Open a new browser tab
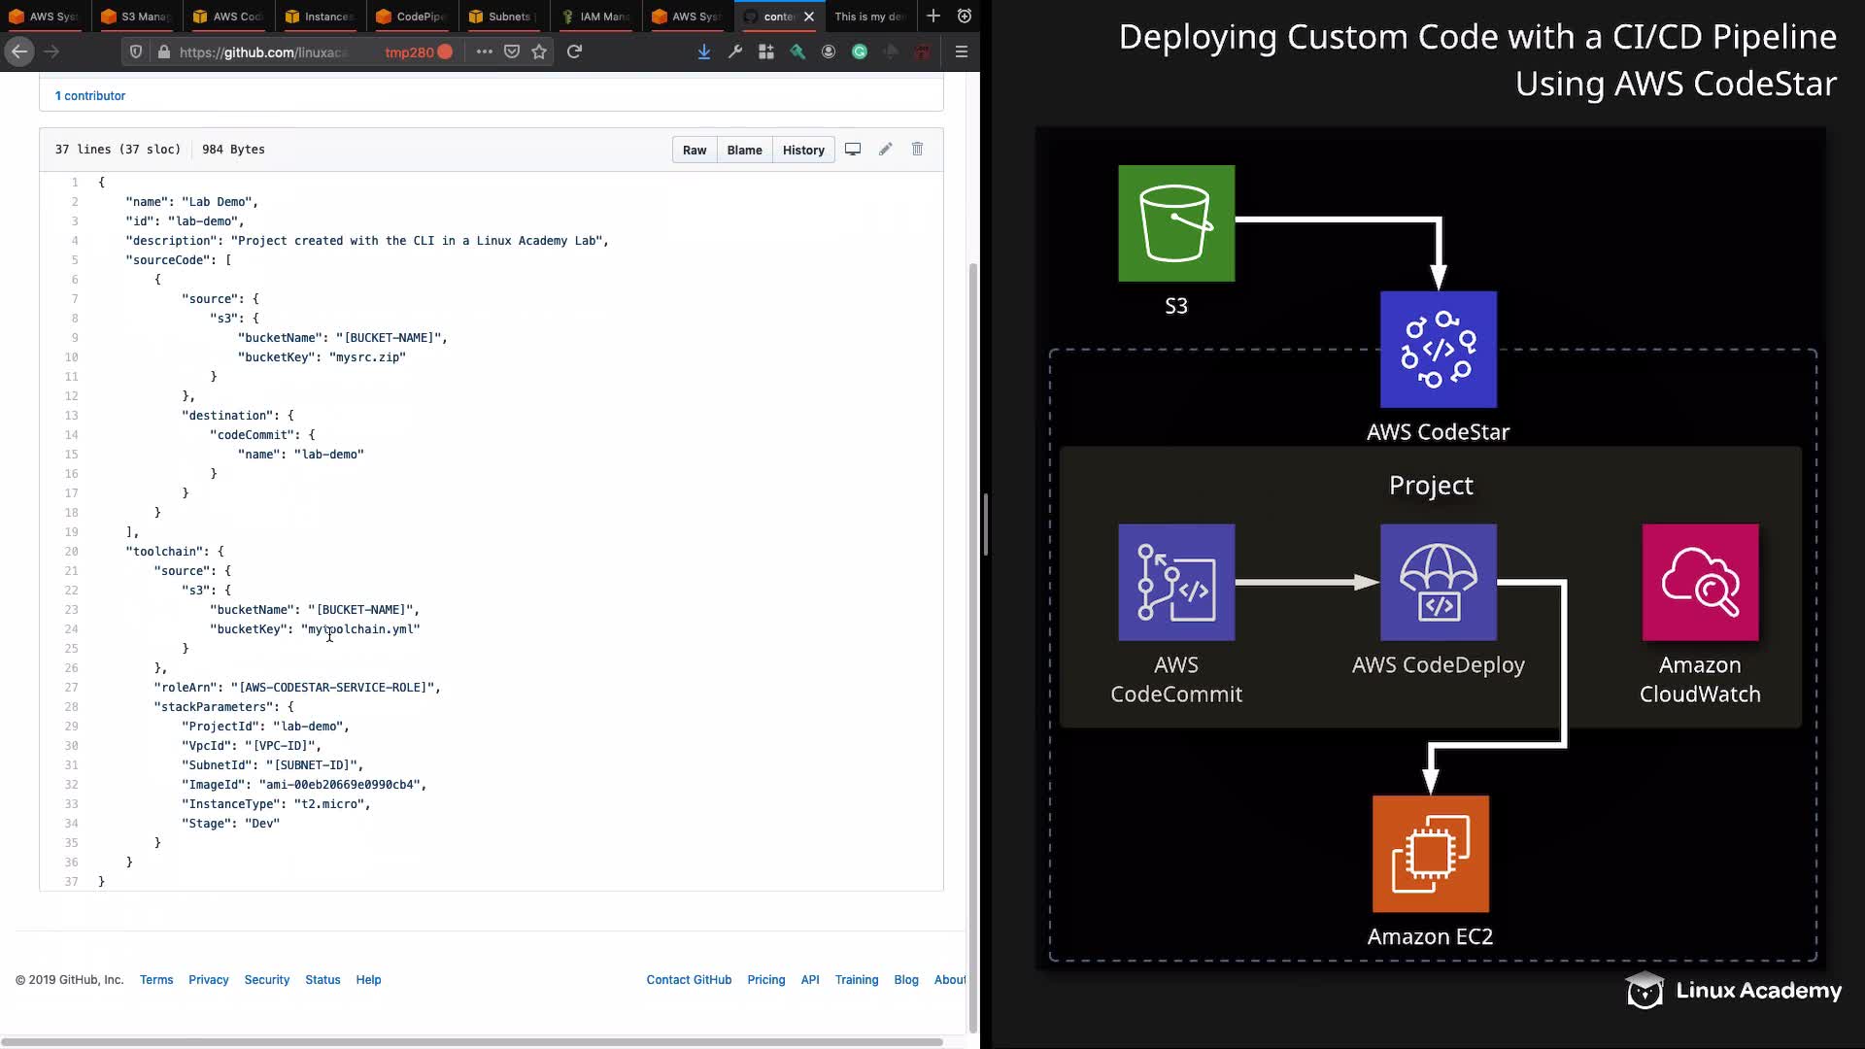Viewport: 1865px width, 1049px height. coord(932,17)
